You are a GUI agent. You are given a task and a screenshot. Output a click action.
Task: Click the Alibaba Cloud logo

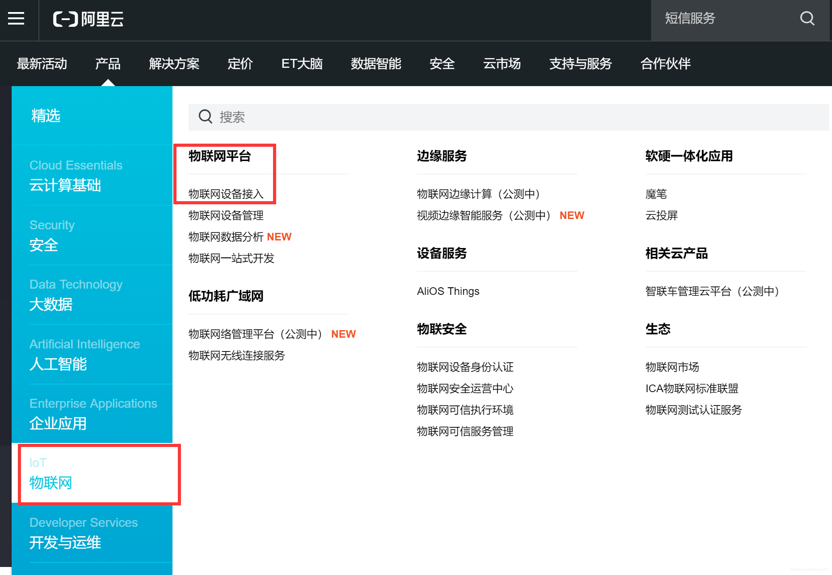click(x=88, y=19)
